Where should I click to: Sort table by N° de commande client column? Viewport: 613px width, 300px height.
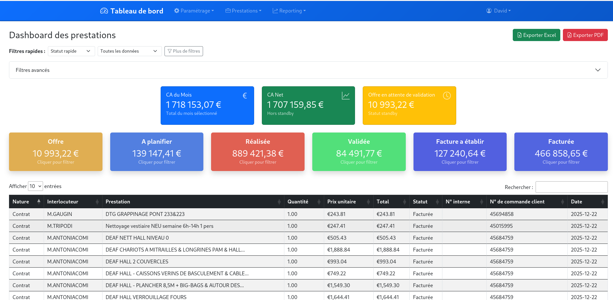tap(527, 201)
